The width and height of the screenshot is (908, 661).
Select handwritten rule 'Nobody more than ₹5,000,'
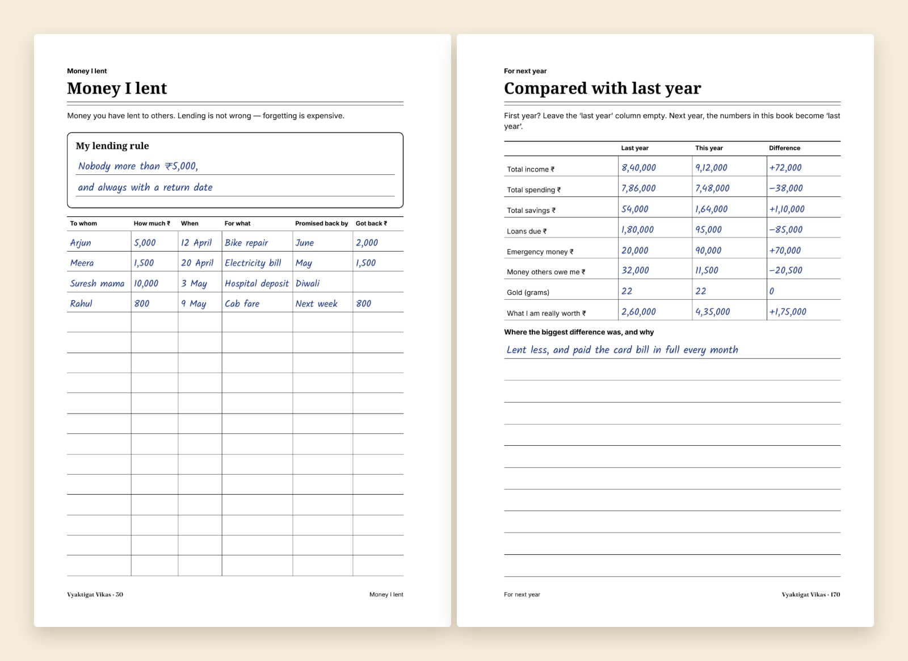click(138, 166)
